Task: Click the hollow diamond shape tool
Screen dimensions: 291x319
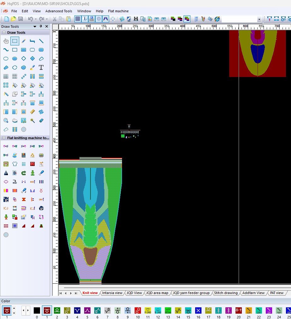Action: click(x=23, y=59)
